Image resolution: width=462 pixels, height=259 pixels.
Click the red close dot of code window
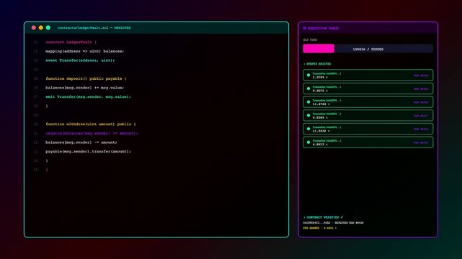[x=34, y=27]
